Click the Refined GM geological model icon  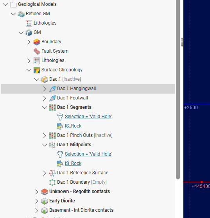pos(21,14)
